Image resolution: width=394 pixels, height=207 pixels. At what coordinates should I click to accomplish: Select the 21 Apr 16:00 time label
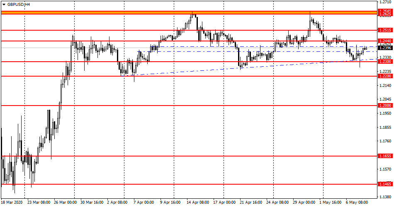[x=252, y=203]
